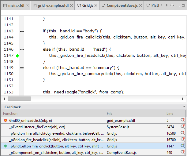Pin the Call Stack panel
The image size is (187, 156).
coord(184,107)
